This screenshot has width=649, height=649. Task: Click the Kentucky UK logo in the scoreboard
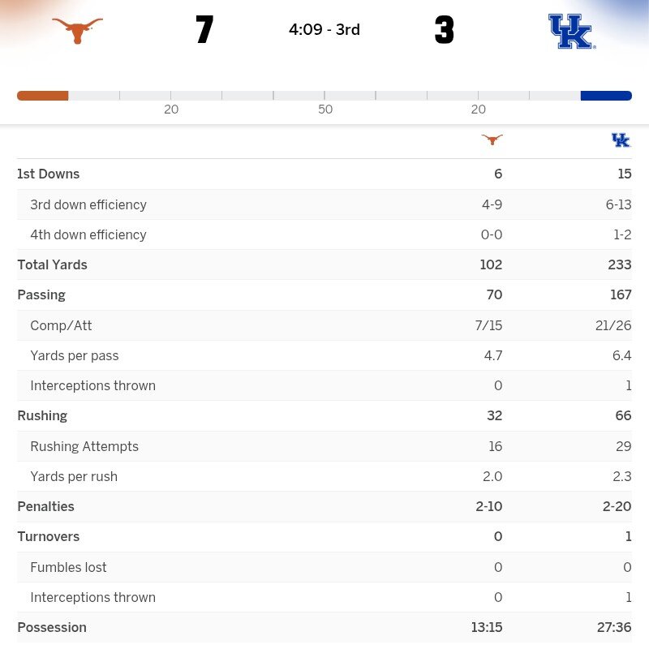coord(571,31)
